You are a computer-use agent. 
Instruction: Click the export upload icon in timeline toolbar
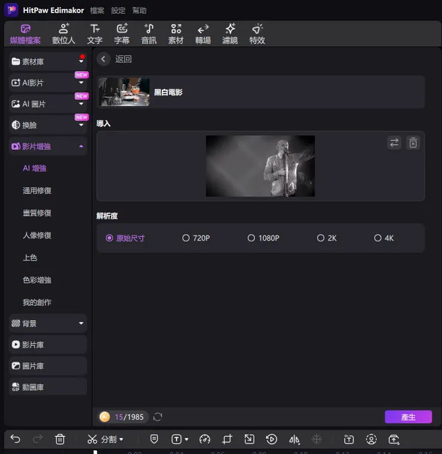click(394, 439)
